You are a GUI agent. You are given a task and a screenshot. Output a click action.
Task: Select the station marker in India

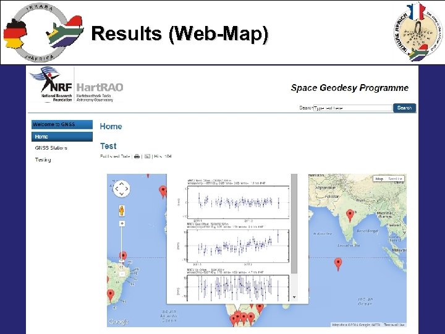point(350,216)
